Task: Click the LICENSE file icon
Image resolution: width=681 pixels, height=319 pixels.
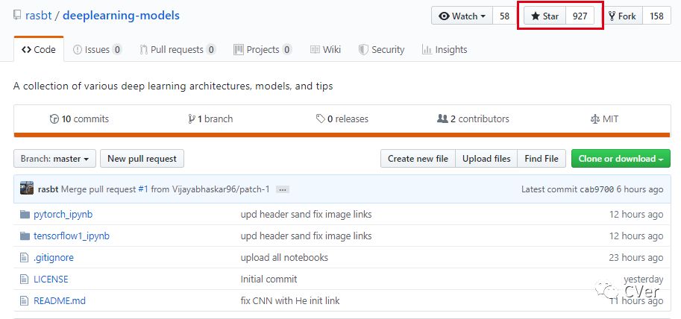Action: pyautogui.click(x=23, y=279)
